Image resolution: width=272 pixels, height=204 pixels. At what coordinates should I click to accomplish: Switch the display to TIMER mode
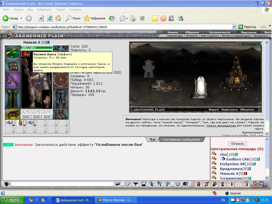[264, 186]
